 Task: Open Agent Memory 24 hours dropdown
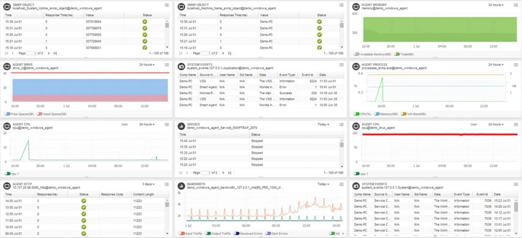[496, 5]
